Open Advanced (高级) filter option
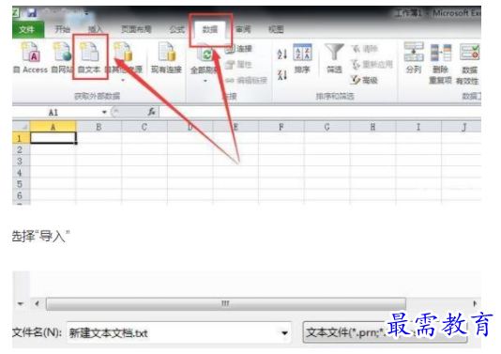This screenshot has width=501, height=354. coord(364,80)
